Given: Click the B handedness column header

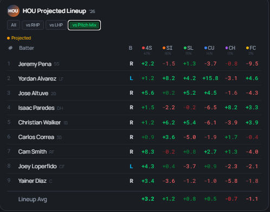Looking at the screenshot, I should pos(131,48).
